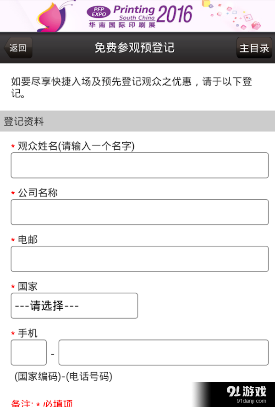Tap the 国家编码 country code box

coord(28,352)
